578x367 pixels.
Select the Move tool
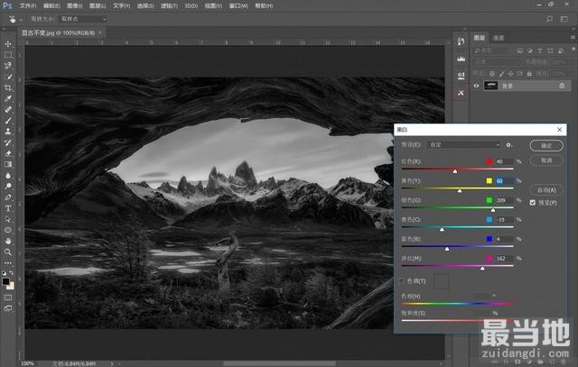(8, 43)
